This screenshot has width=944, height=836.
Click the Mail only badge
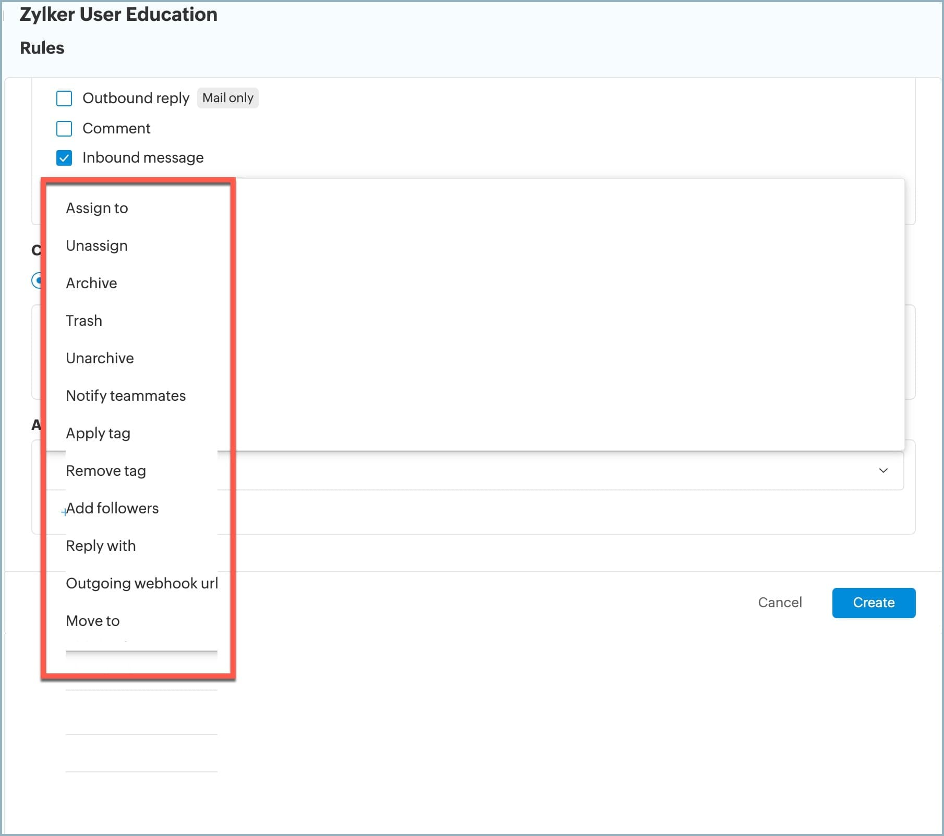point(228,98)
